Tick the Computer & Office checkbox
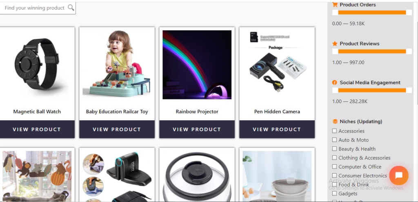Screen dimensions: 418x202 click(x=334, y=167)
